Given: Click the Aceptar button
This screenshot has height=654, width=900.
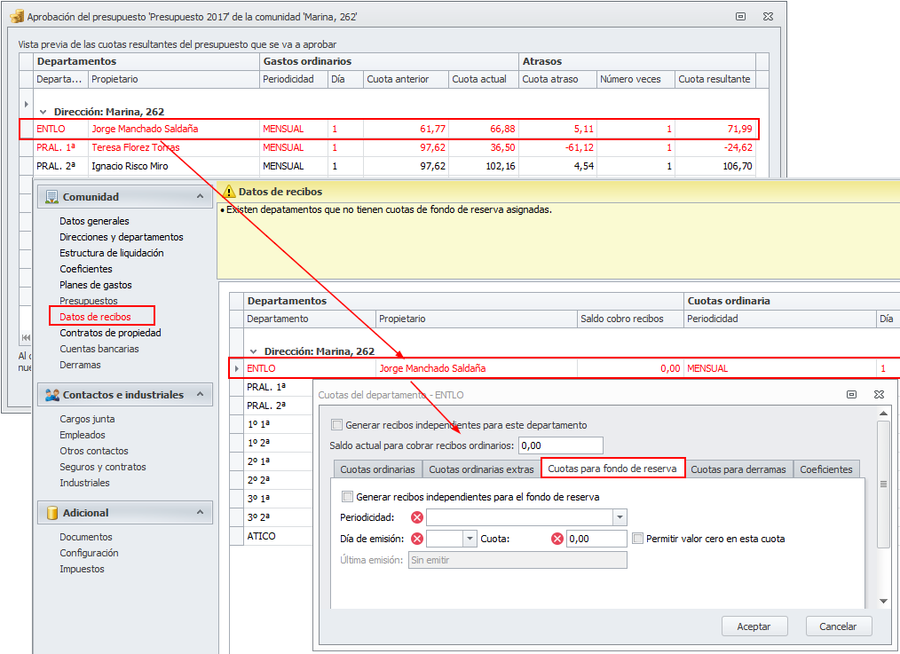Looking at the screenshot, I should [754, 626].
